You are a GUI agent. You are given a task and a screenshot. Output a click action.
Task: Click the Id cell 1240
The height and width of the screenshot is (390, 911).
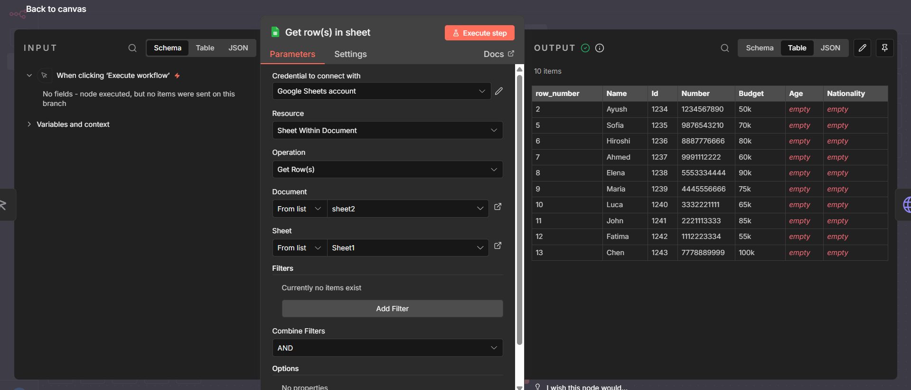point(663,205)
